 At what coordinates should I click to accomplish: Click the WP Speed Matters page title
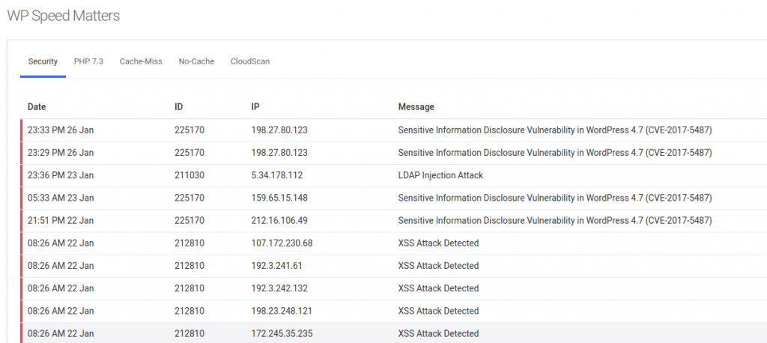pyautogui.click(x=63, y=16)
